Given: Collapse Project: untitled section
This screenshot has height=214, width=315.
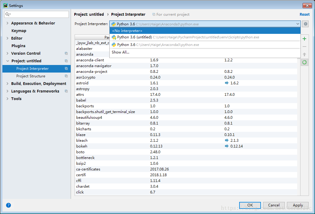Looking at the screenshot, I should click(x=8, y=61).
